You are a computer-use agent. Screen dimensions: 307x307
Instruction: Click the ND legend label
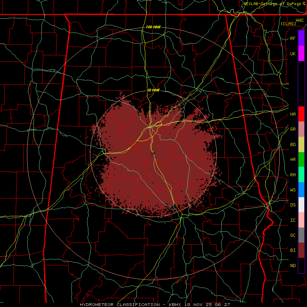click(x=293, y=266)
